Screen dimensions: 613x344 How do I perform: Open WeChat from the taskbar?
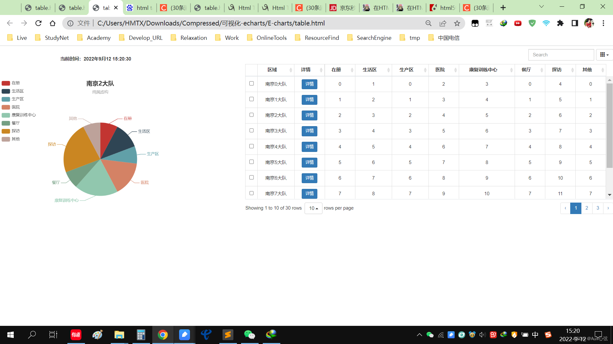point(249,335)
